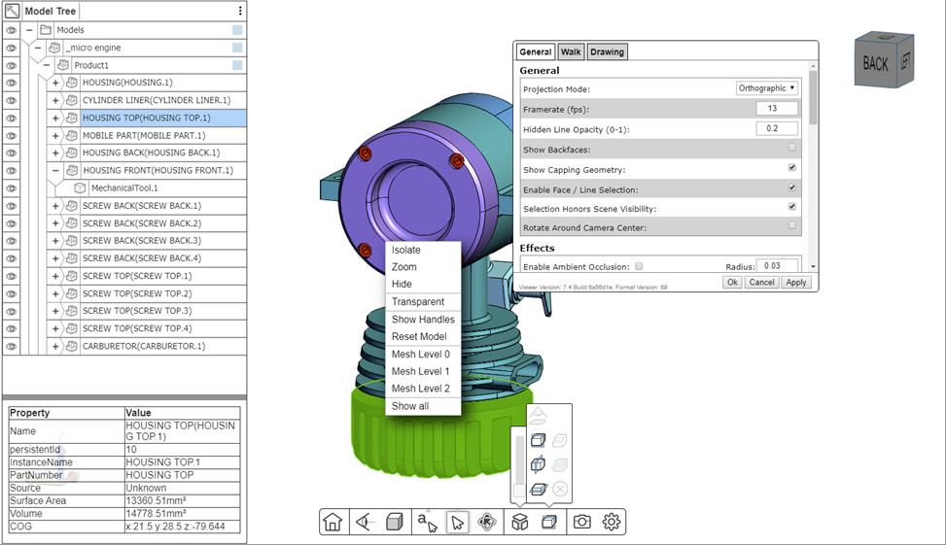Uncheck Show Capping Geometry checkbox
The height and width of the screenshot is (545, 946).
click(x=792, y=168)
